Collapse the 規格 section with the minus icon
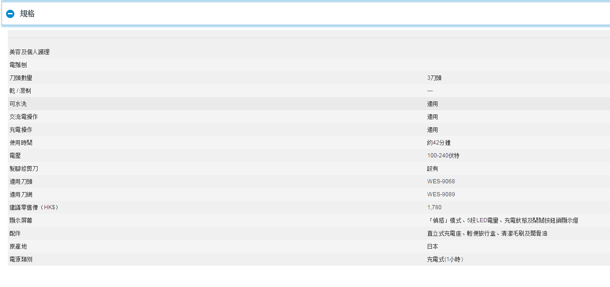 pyautogui.click(x=10, y=14)
